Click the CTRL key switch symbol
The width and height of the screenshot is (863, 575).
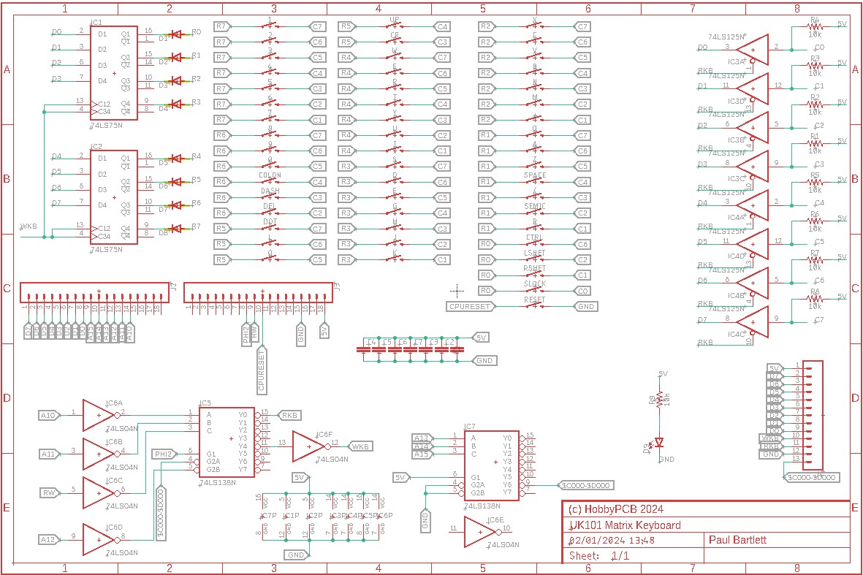pos(535,243)
